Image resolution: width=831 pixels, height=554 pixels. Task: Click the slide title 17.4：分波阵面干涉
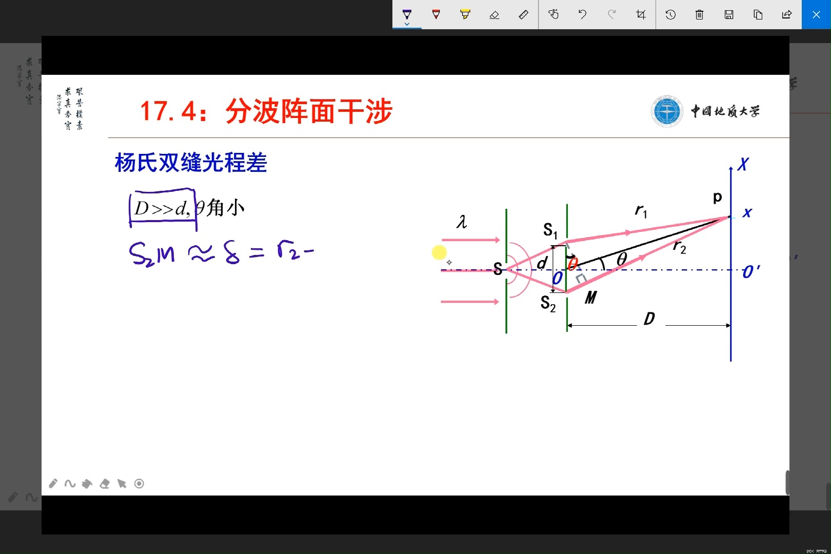(x=266, y=111)
